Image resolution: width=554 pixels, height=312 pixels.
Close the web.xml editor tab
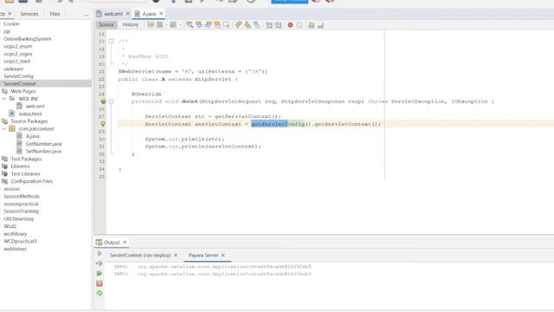128,14
